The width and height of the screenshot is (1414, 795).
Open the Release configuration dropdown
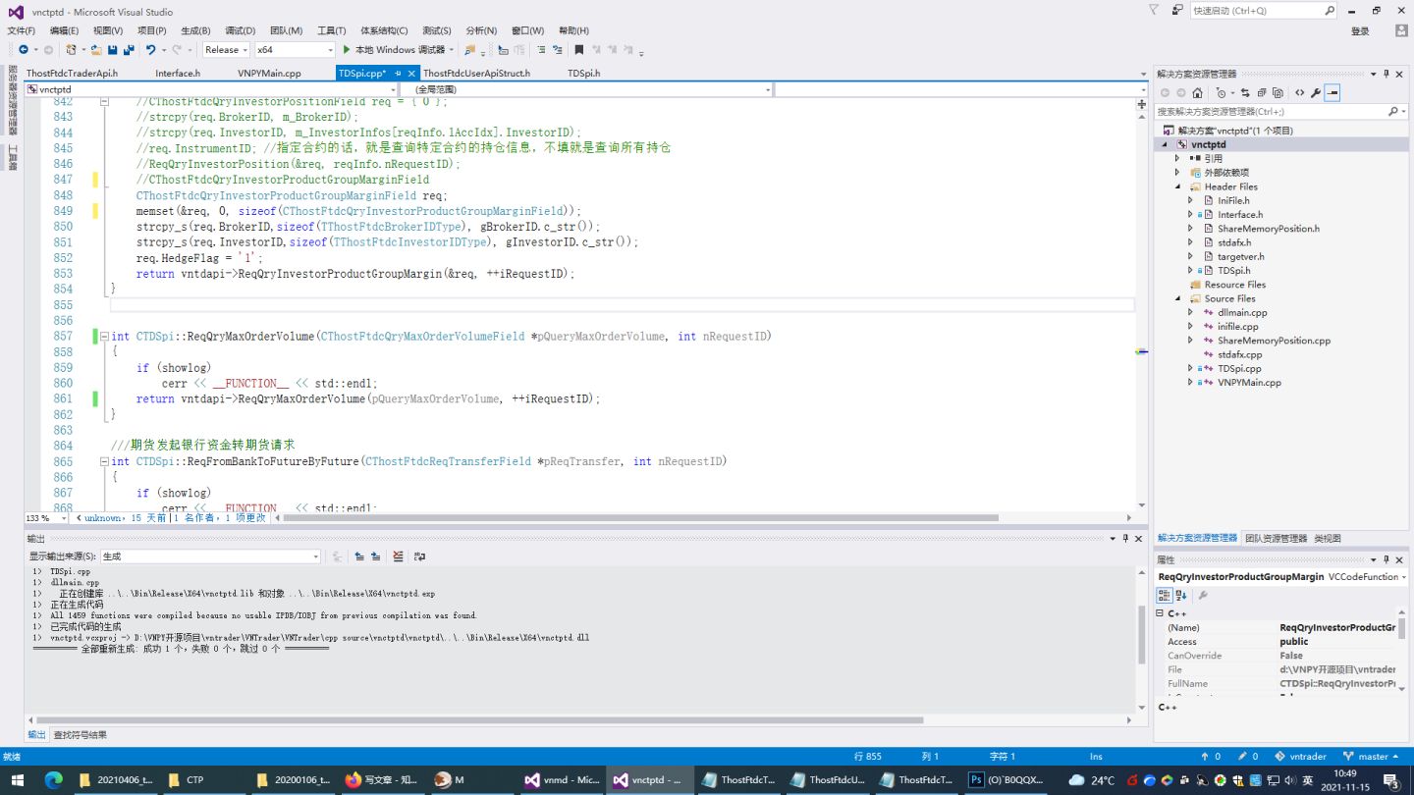[x=226, y=50]
